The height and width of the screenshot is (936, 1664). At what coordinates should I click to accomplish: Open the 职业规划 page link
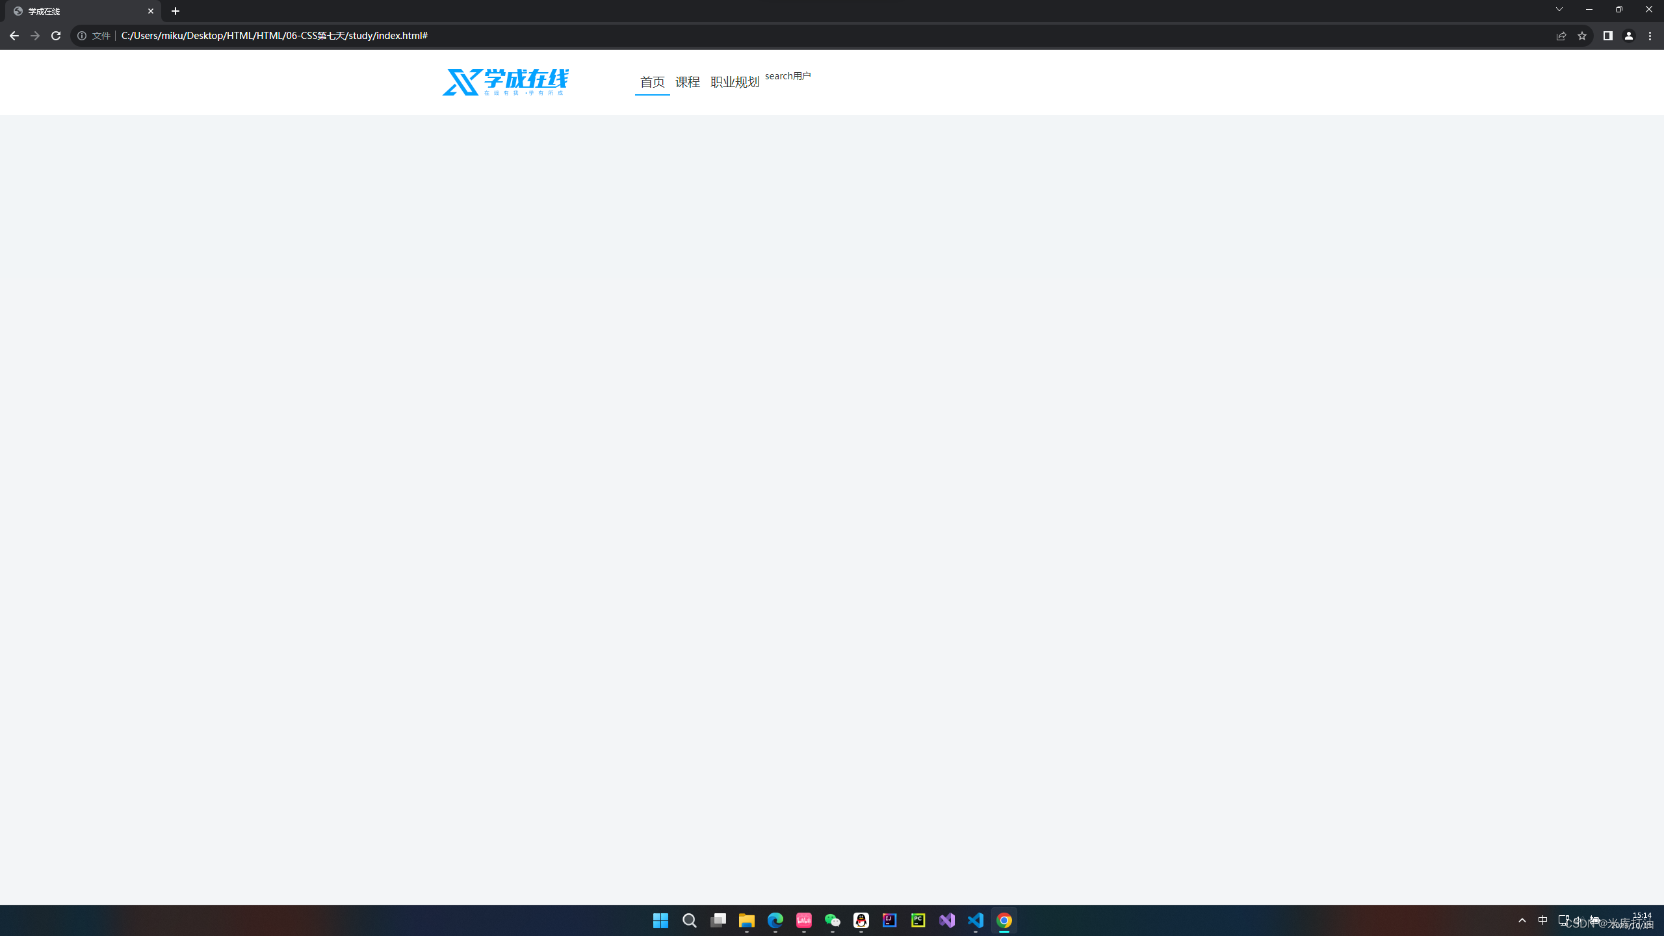pyautogui.click(x=735, y=82)
